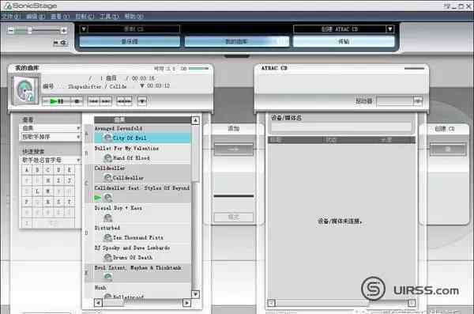The width and height of the screenshot is (474, 314).
Task: Switch to the My Library tab
Action: point(236,41)
